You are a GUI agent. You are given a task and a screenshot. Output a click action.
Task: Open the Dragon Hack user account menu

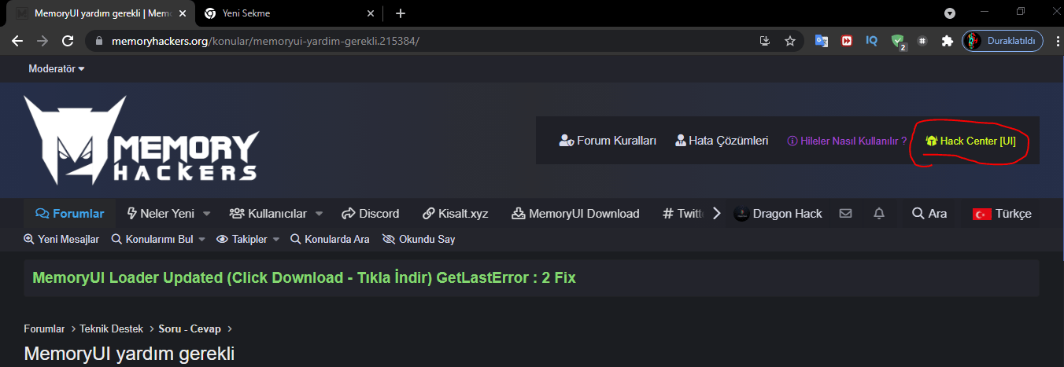(778, 213)
